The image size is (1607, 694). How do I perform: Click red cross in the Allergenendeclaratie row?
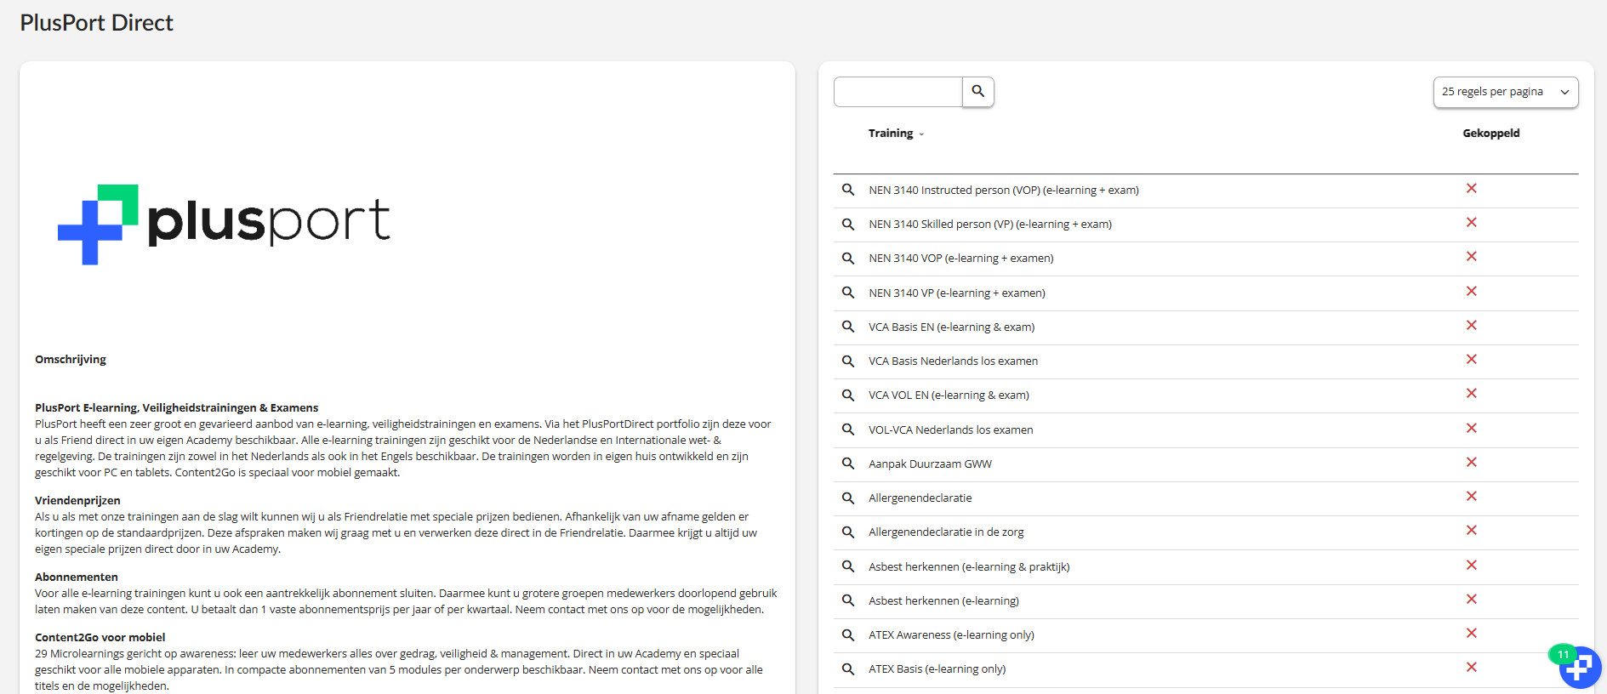1471,496
